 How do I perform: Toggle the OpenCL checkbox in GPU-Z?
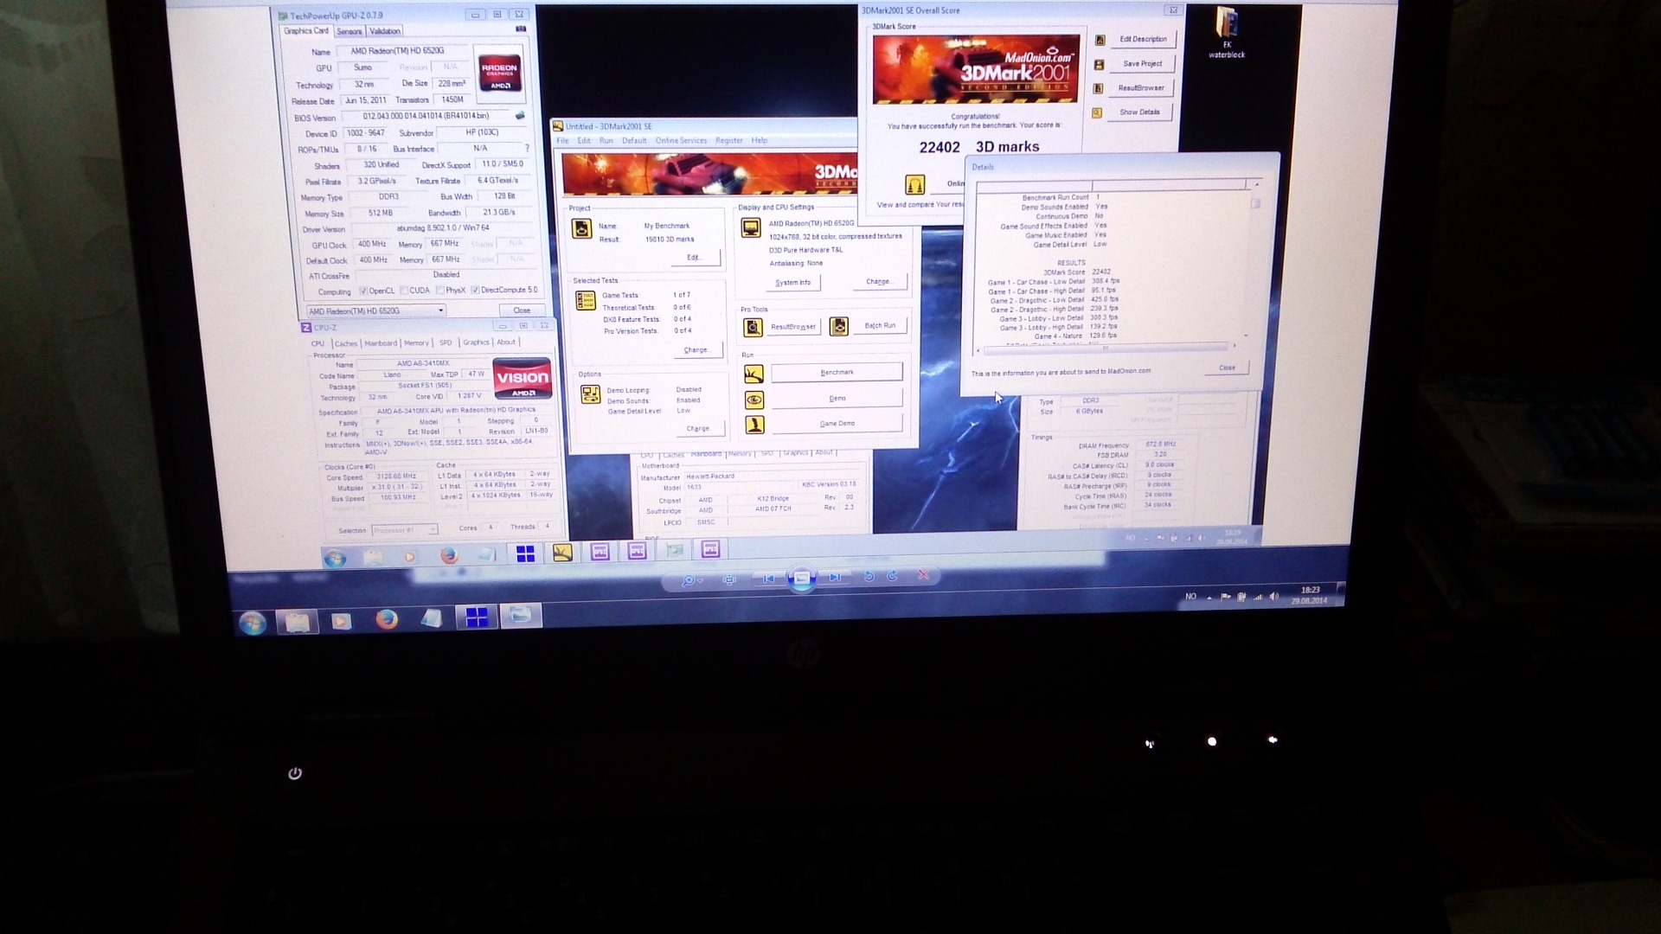tap(363, 291)
